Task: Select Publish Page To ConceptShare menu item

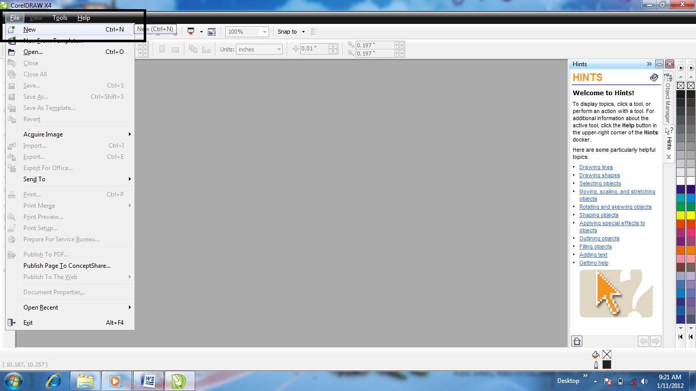Action: pyautogui.click(x=70, y=266)
